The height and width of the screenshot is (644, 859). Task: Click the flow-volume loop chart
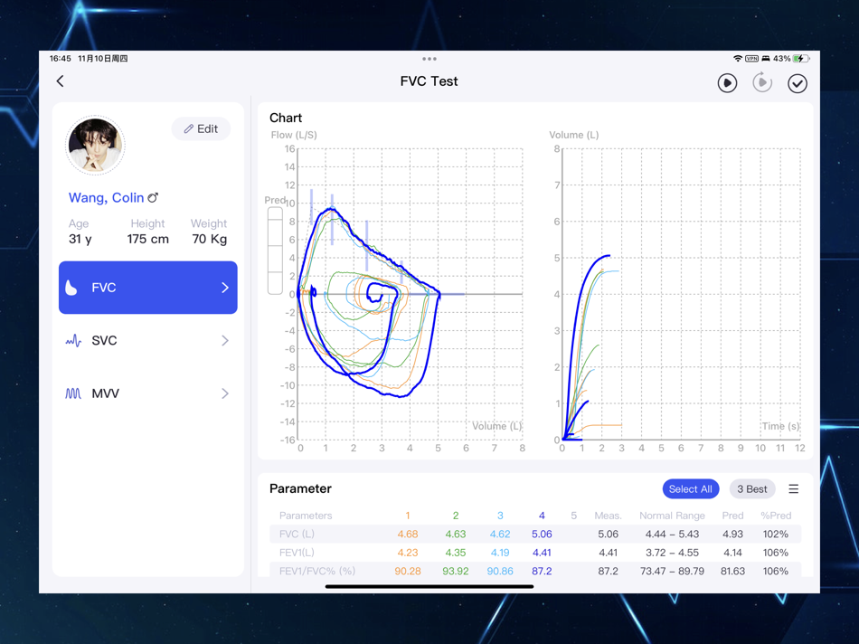410,294
